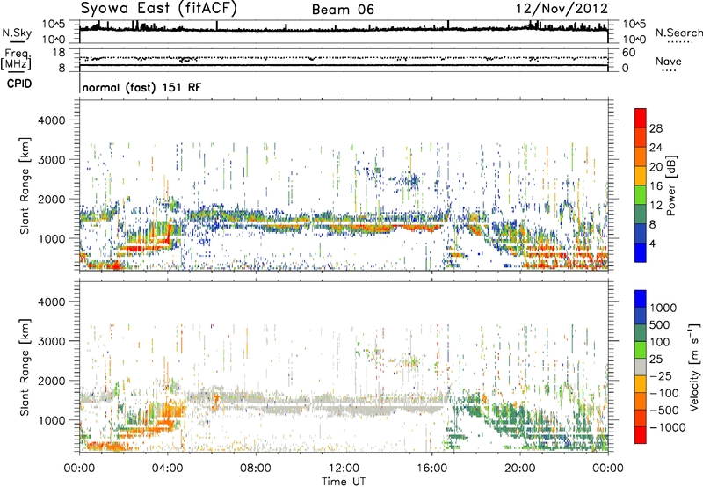Click the velocity panel 'Slant Range [km]' label
The width and height of the screenshot is (703, 487).
click(x=25, y=367)
